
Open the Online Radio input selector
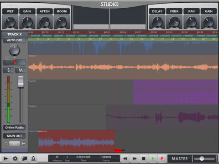15,128
